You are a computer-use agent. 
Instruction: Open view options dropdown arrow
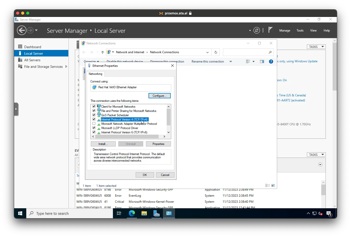(x=253, y=62)
